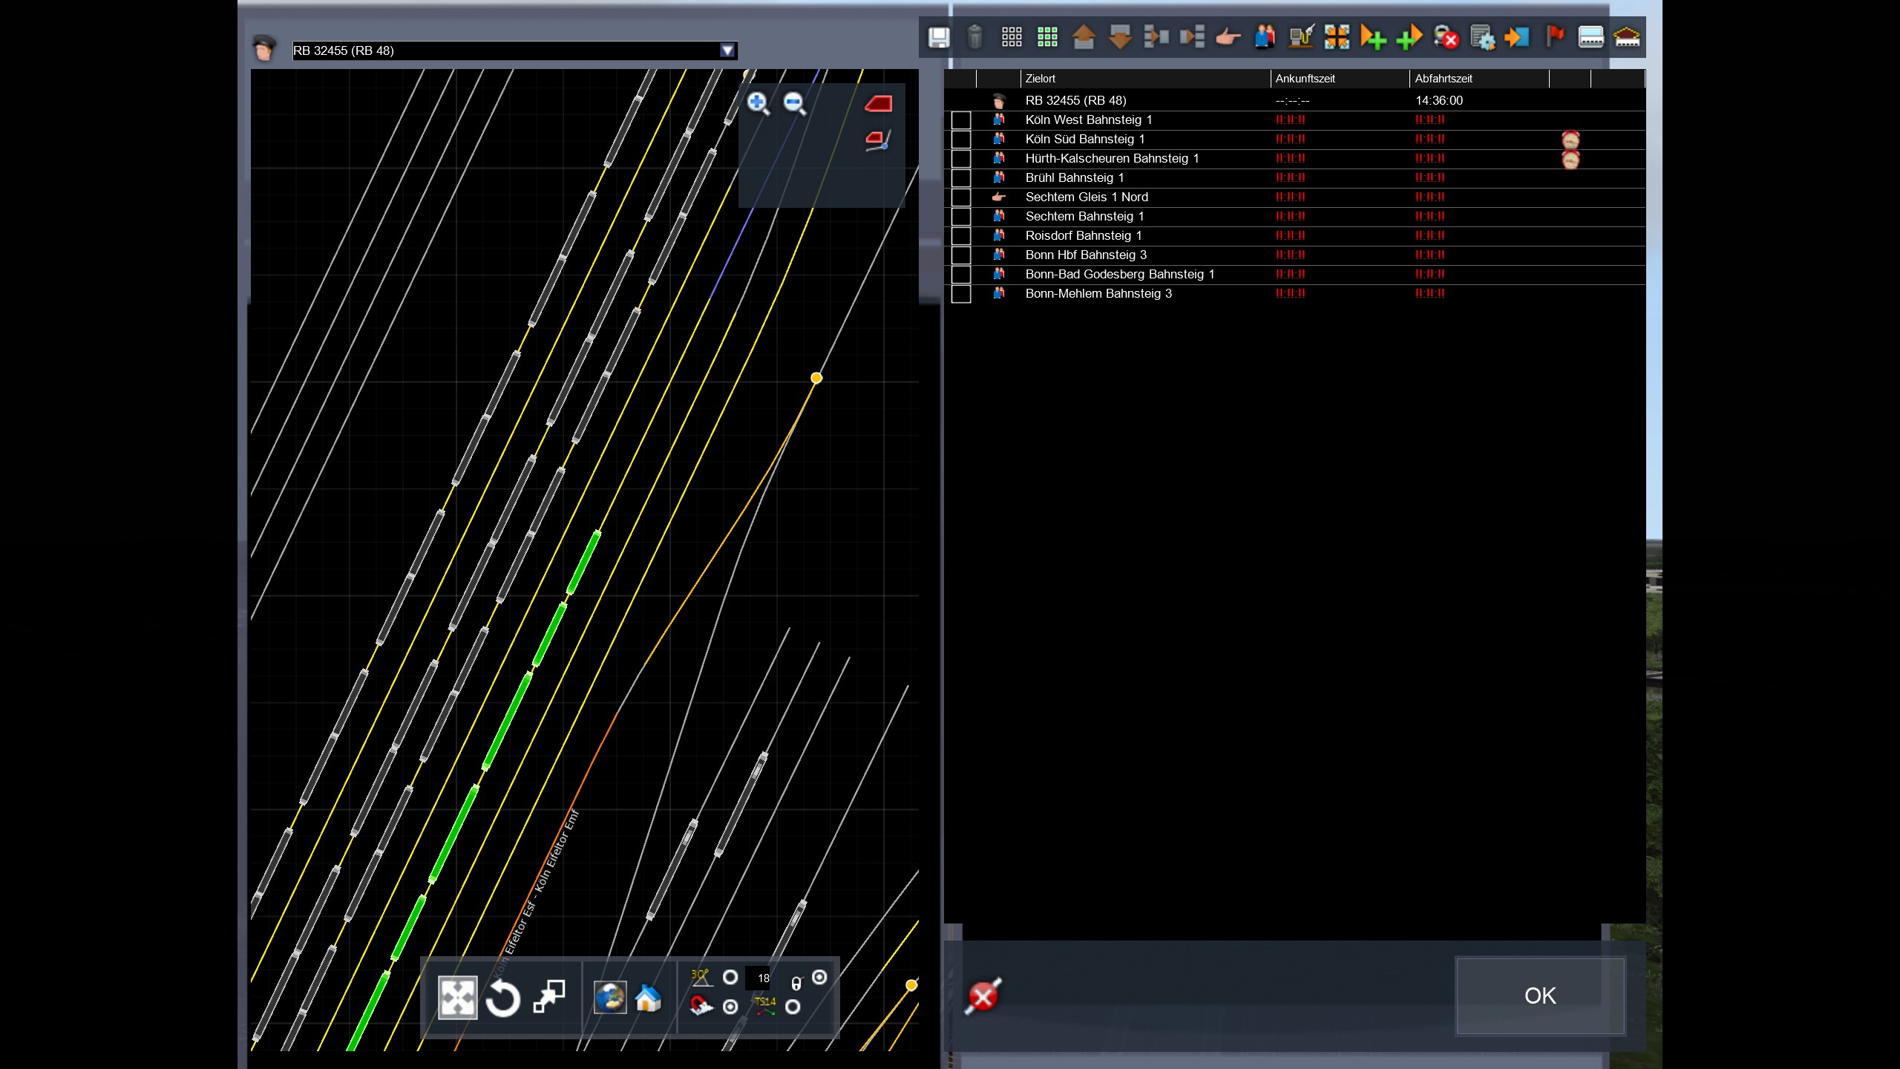Check the Köln West Bahnsteig 1 checkbox
The height and width of the screenshot is (1069, 1900).
tap(960, 120)
